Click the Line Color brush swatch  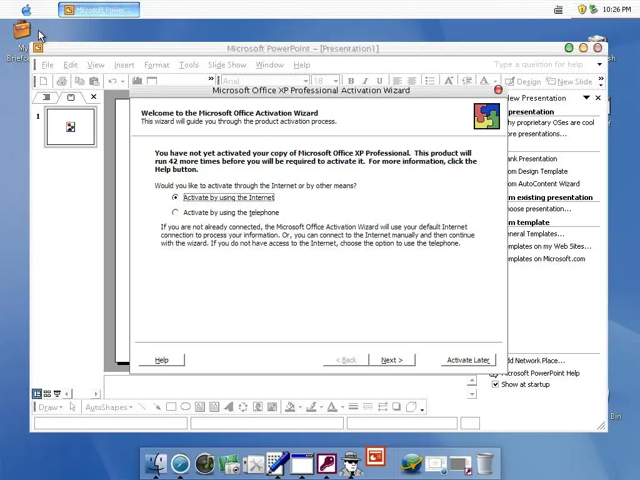click(x=311, y=406)
